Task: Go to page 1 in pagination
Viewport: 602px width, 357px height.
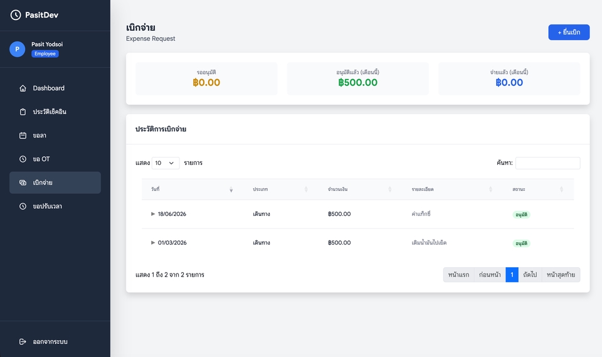Action: 512,275
